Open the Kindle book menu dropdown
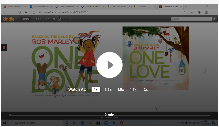The width and height of the screenshot is (219, 127). 39,19
